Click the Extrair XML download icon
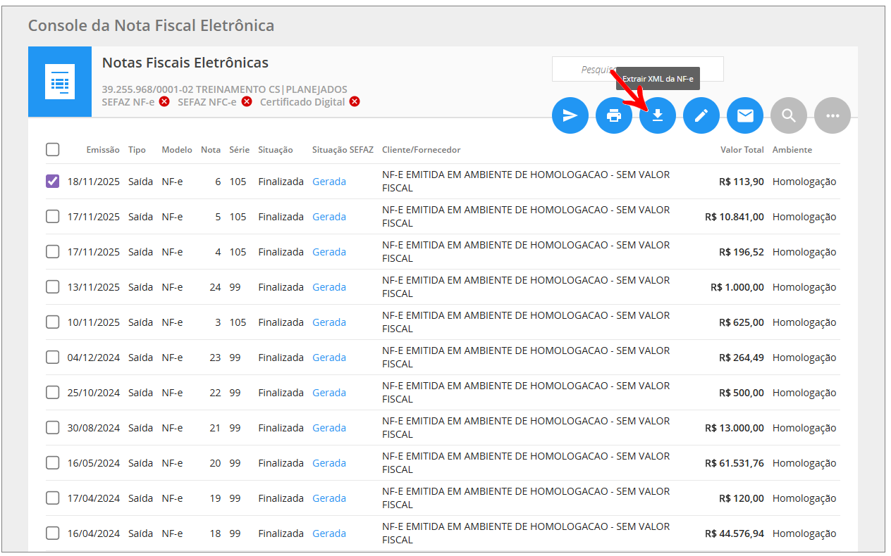 pyautogui.click(x=658, y=115)
